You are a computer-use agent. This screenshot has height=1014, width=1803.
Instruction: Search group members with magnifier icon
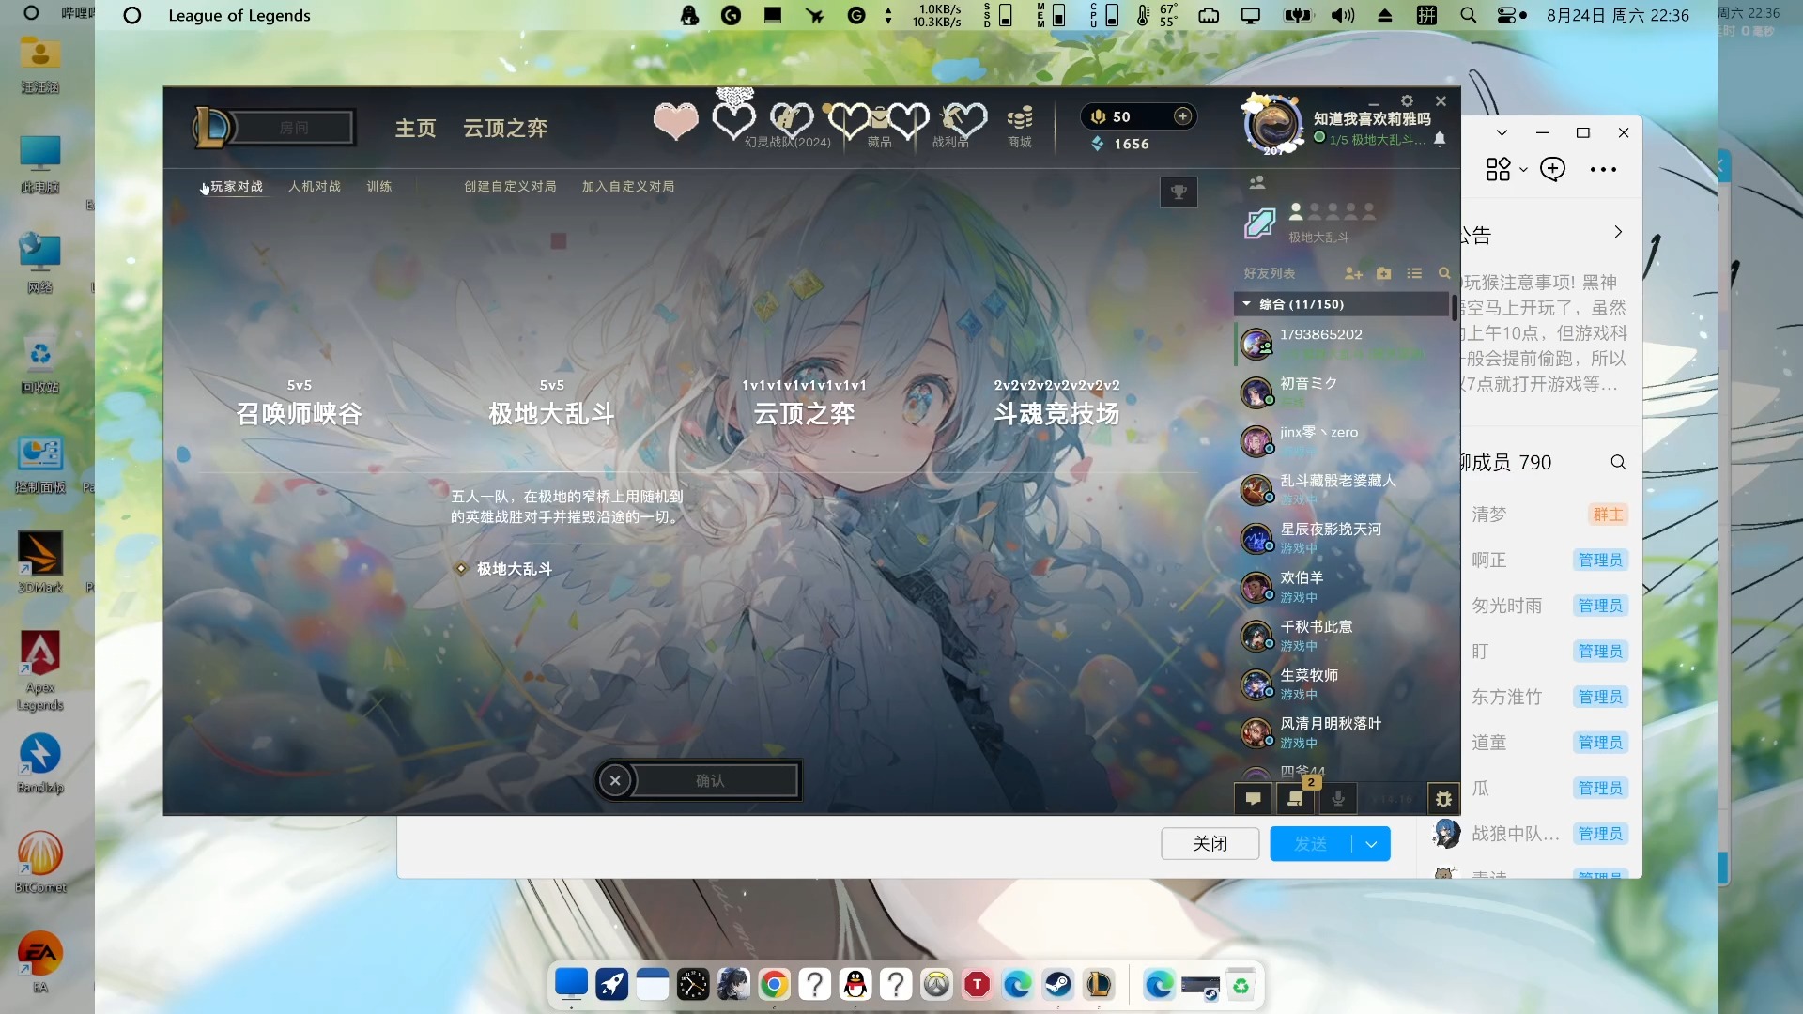(1618, 462)
